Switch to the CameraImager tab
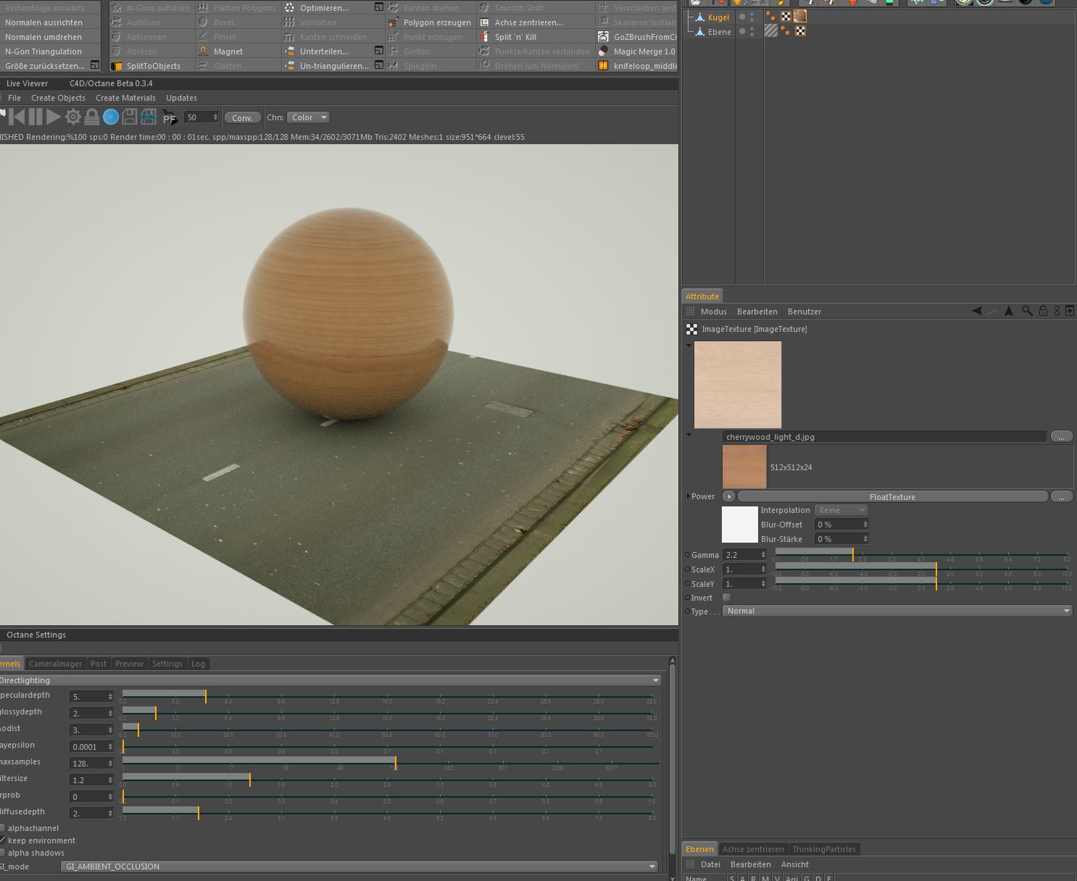 57,664
